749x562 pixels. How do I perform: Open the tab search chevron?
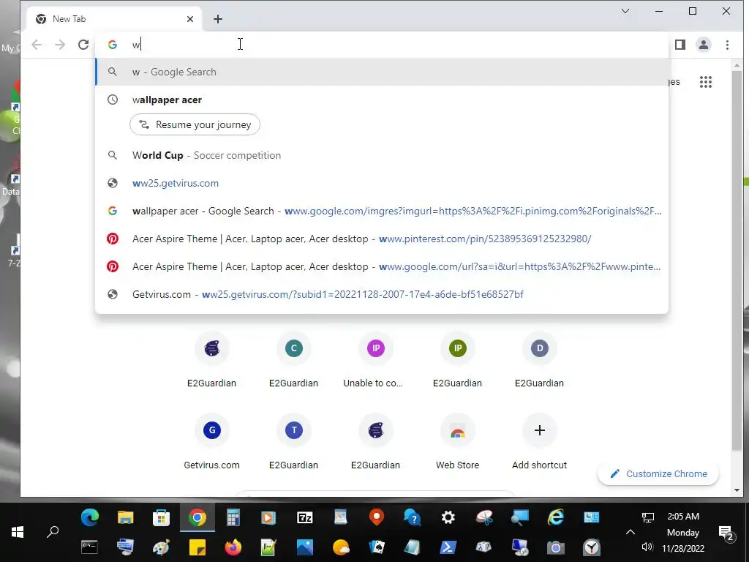pyautogui.click(x=625, y=11)
